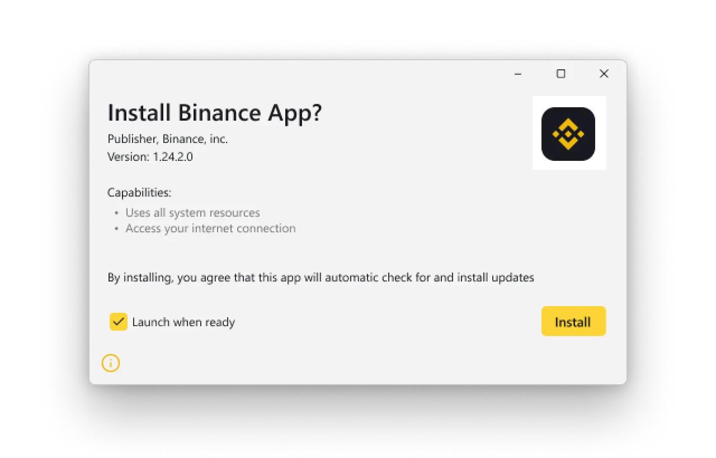Click the Publisher, Binance, inc. text
This screenshot has height=458, width=716.
point(168,139)
